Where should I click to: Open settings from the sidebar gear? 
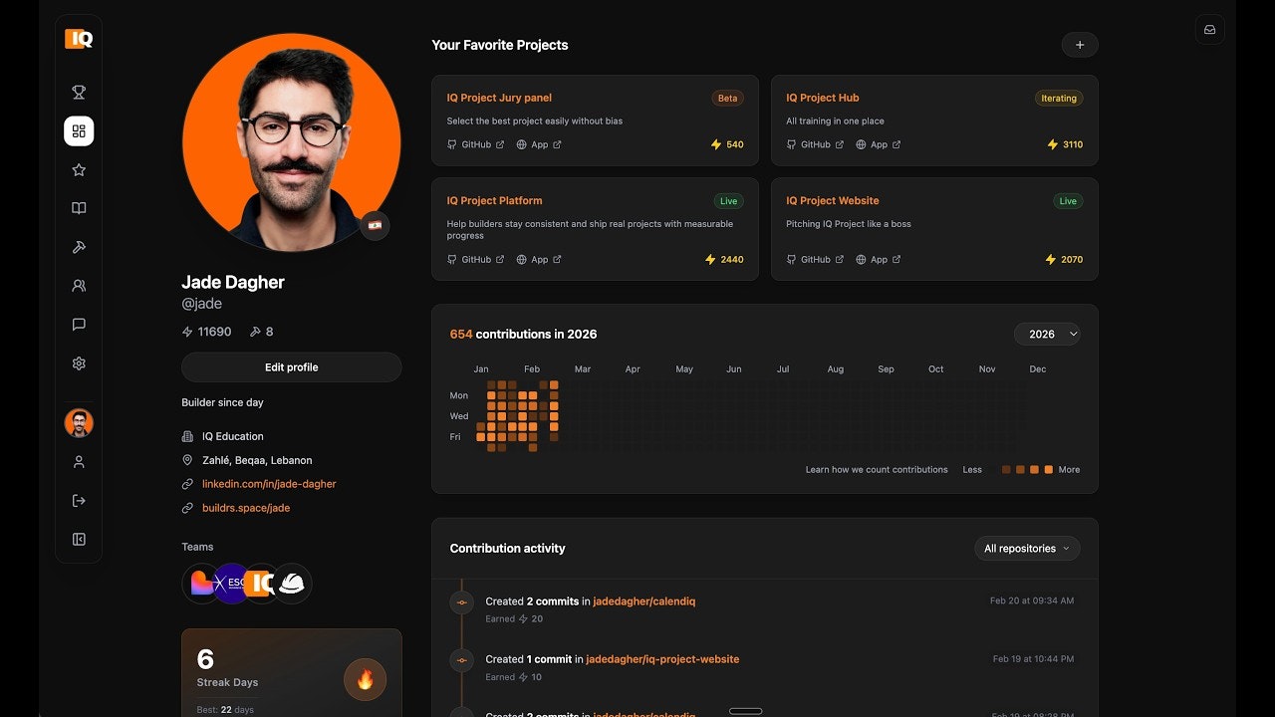pyautogui.click(x=79, y=362)
